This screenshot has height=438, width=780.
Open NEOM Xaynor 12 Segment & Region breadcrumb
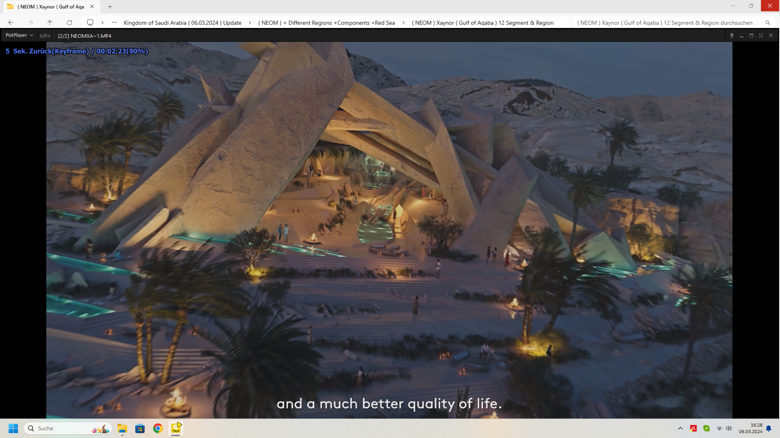(x=483, y=23)
